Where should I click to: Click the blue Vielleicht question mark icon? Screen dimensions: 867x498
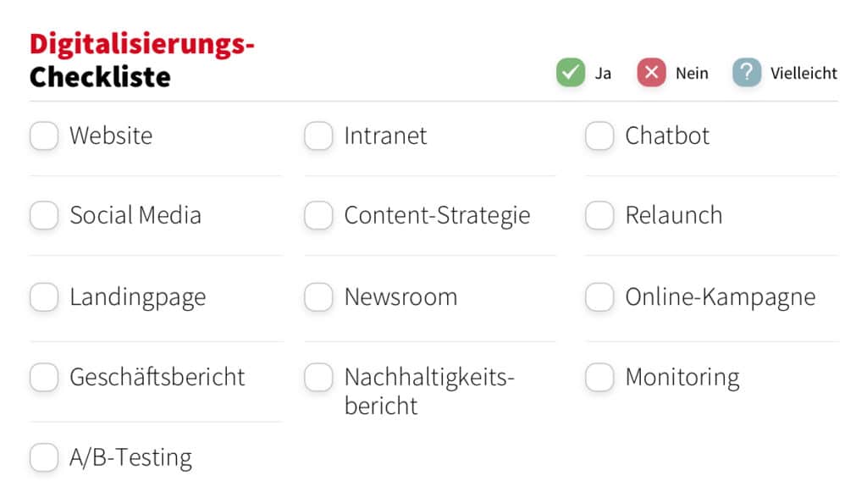[747, 73]
